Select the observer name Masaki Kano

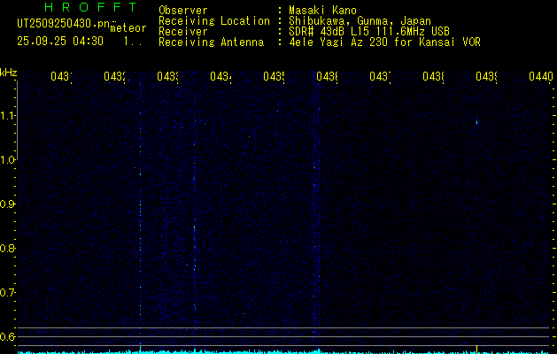(x=322, y=11)
